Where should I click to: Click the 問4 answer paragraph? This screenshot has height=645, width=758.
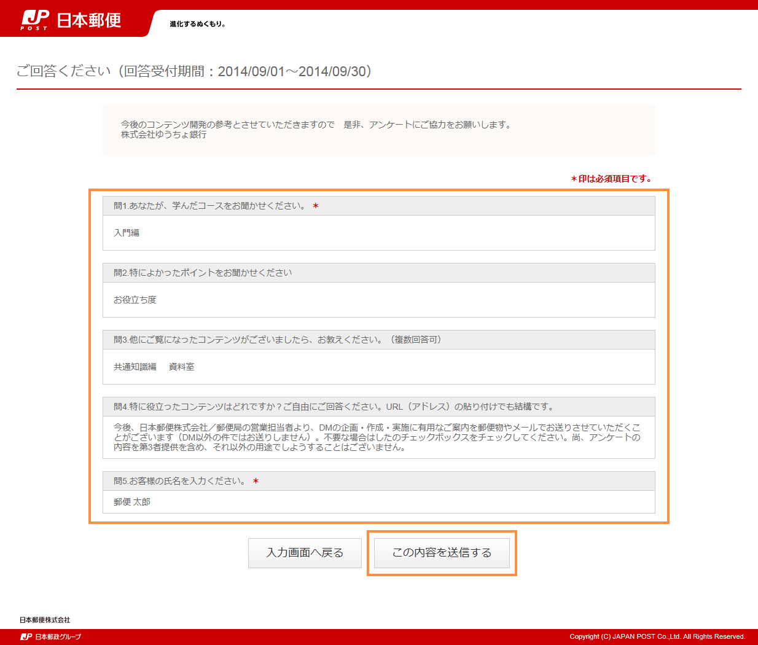coord(377,437)
